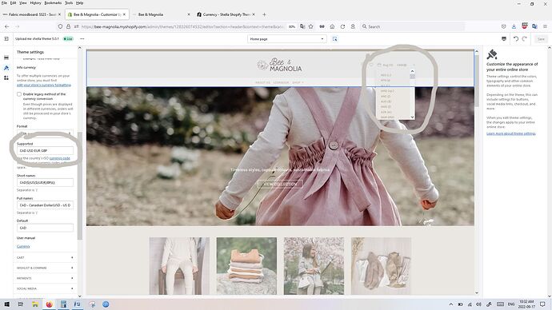
Task: Open the Home page template dropdown
Action: (287, 39)
